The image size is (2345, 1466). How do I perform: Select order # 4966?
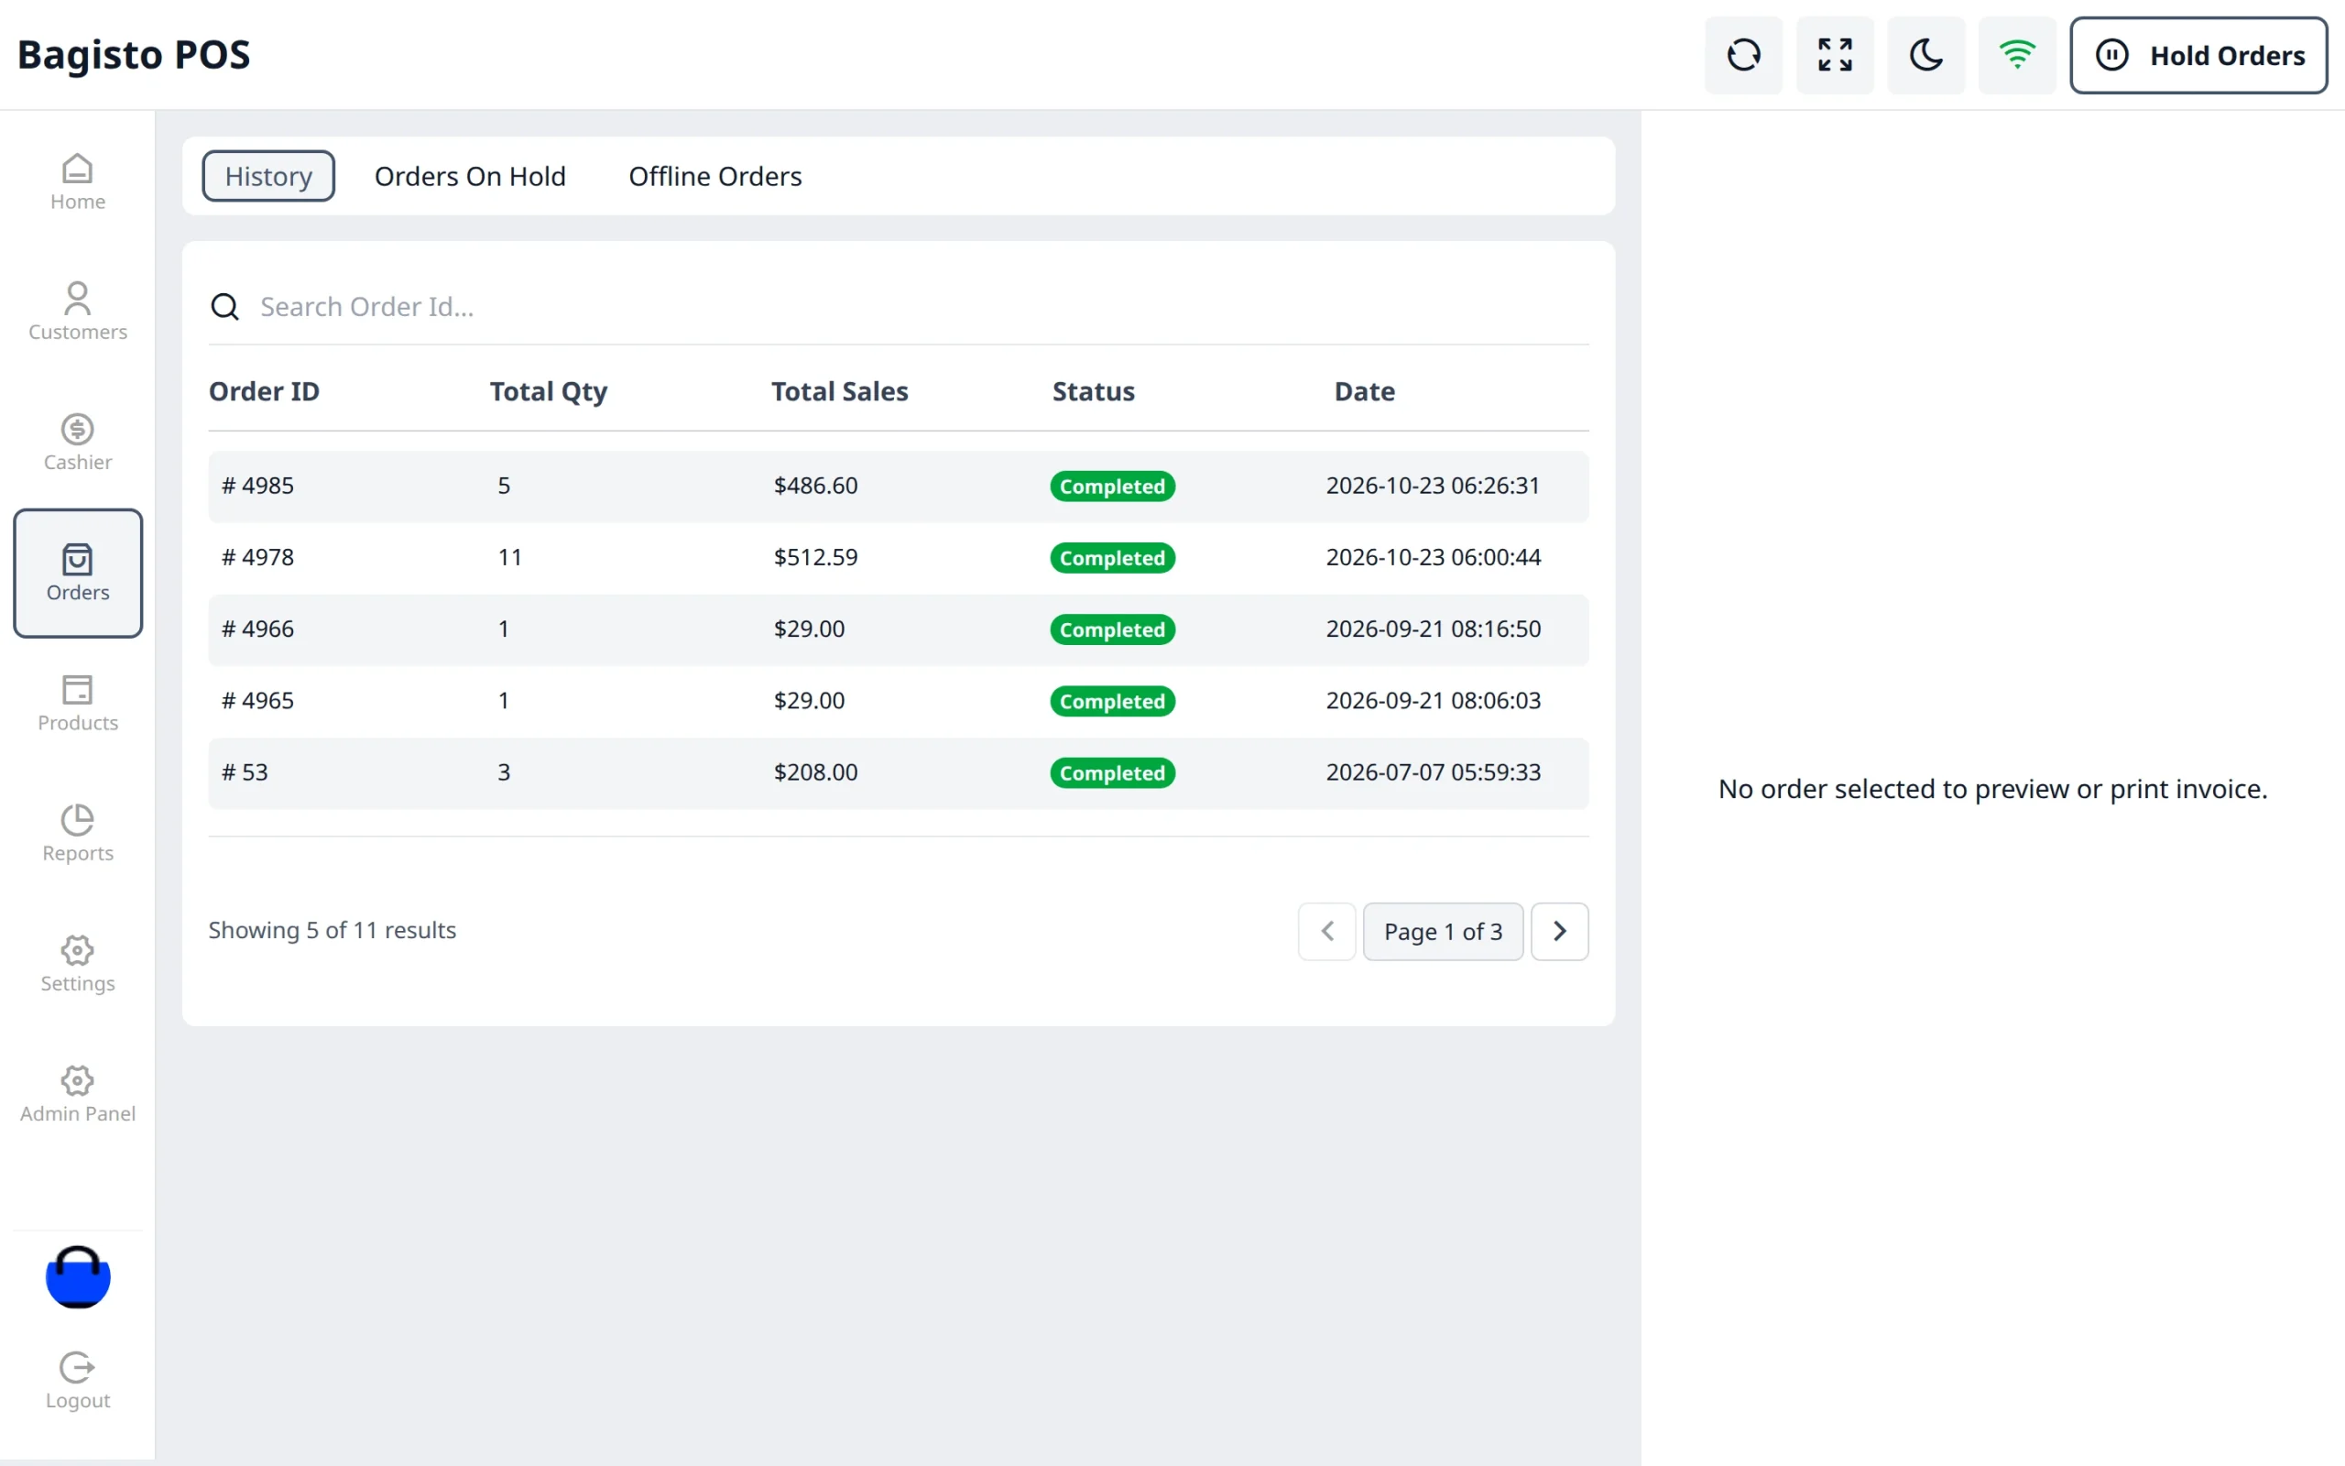[899, 630]
